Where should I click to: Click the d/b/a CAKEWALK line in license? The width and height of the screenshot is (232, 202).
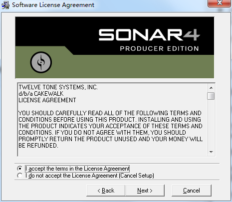pyautogui.click(x=41, y=94)
